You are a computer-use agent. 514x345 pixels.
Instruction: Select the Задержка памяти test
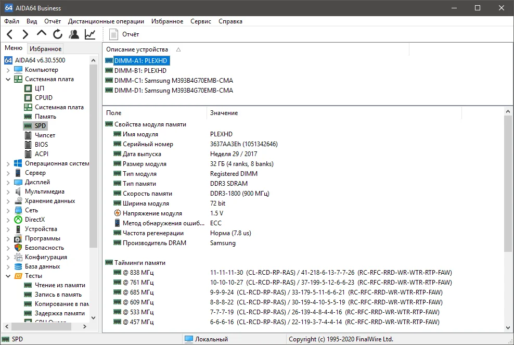60,313
